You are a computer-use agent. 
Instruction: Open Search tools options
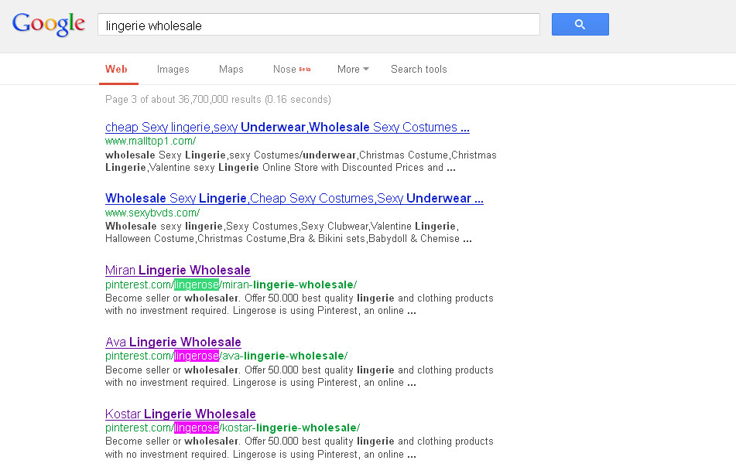coord(419,70)
